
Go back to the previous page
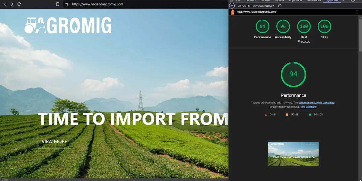(x=5, y=4)
